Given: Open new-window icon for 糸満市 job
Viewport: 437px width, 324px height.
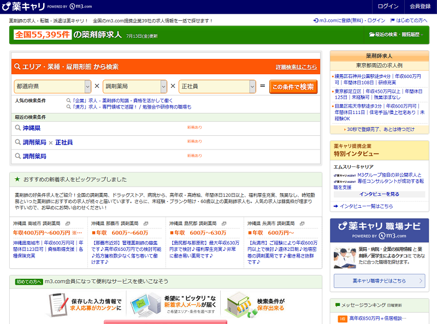Looking at the screenshot, I should [302, 224].
